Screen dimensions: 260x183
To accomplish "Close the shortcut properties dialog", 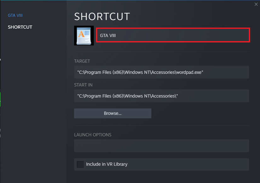I will tap(256, 4).
